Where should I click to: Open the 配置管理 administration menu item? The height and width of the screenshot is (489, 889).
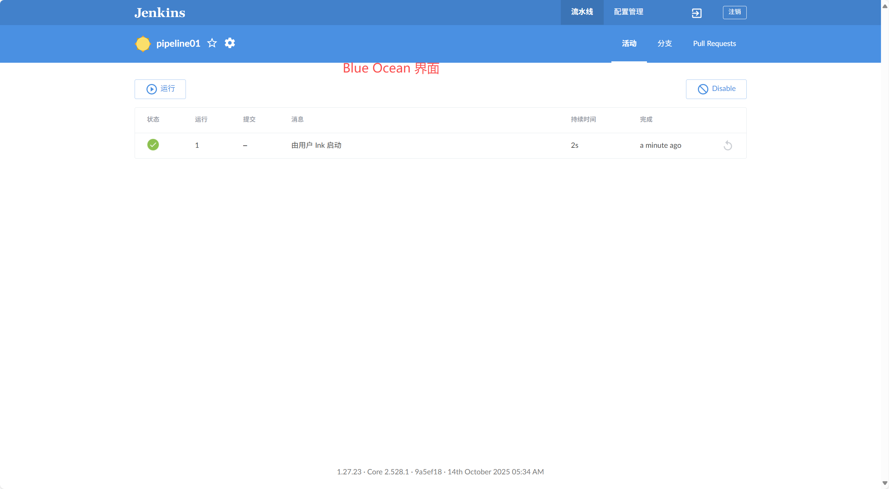pos(628,12)
